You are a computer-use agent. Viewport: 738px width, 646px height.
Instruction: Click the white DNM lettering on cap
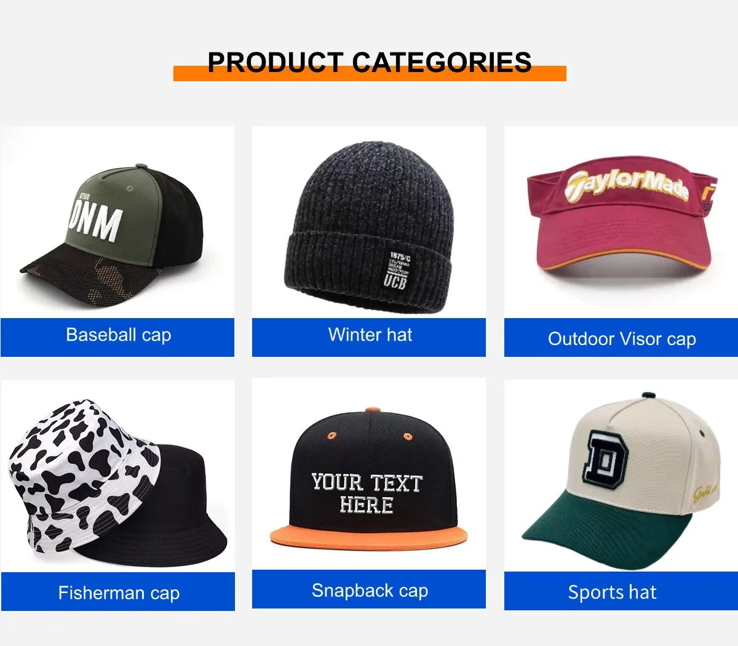[95, 220]
